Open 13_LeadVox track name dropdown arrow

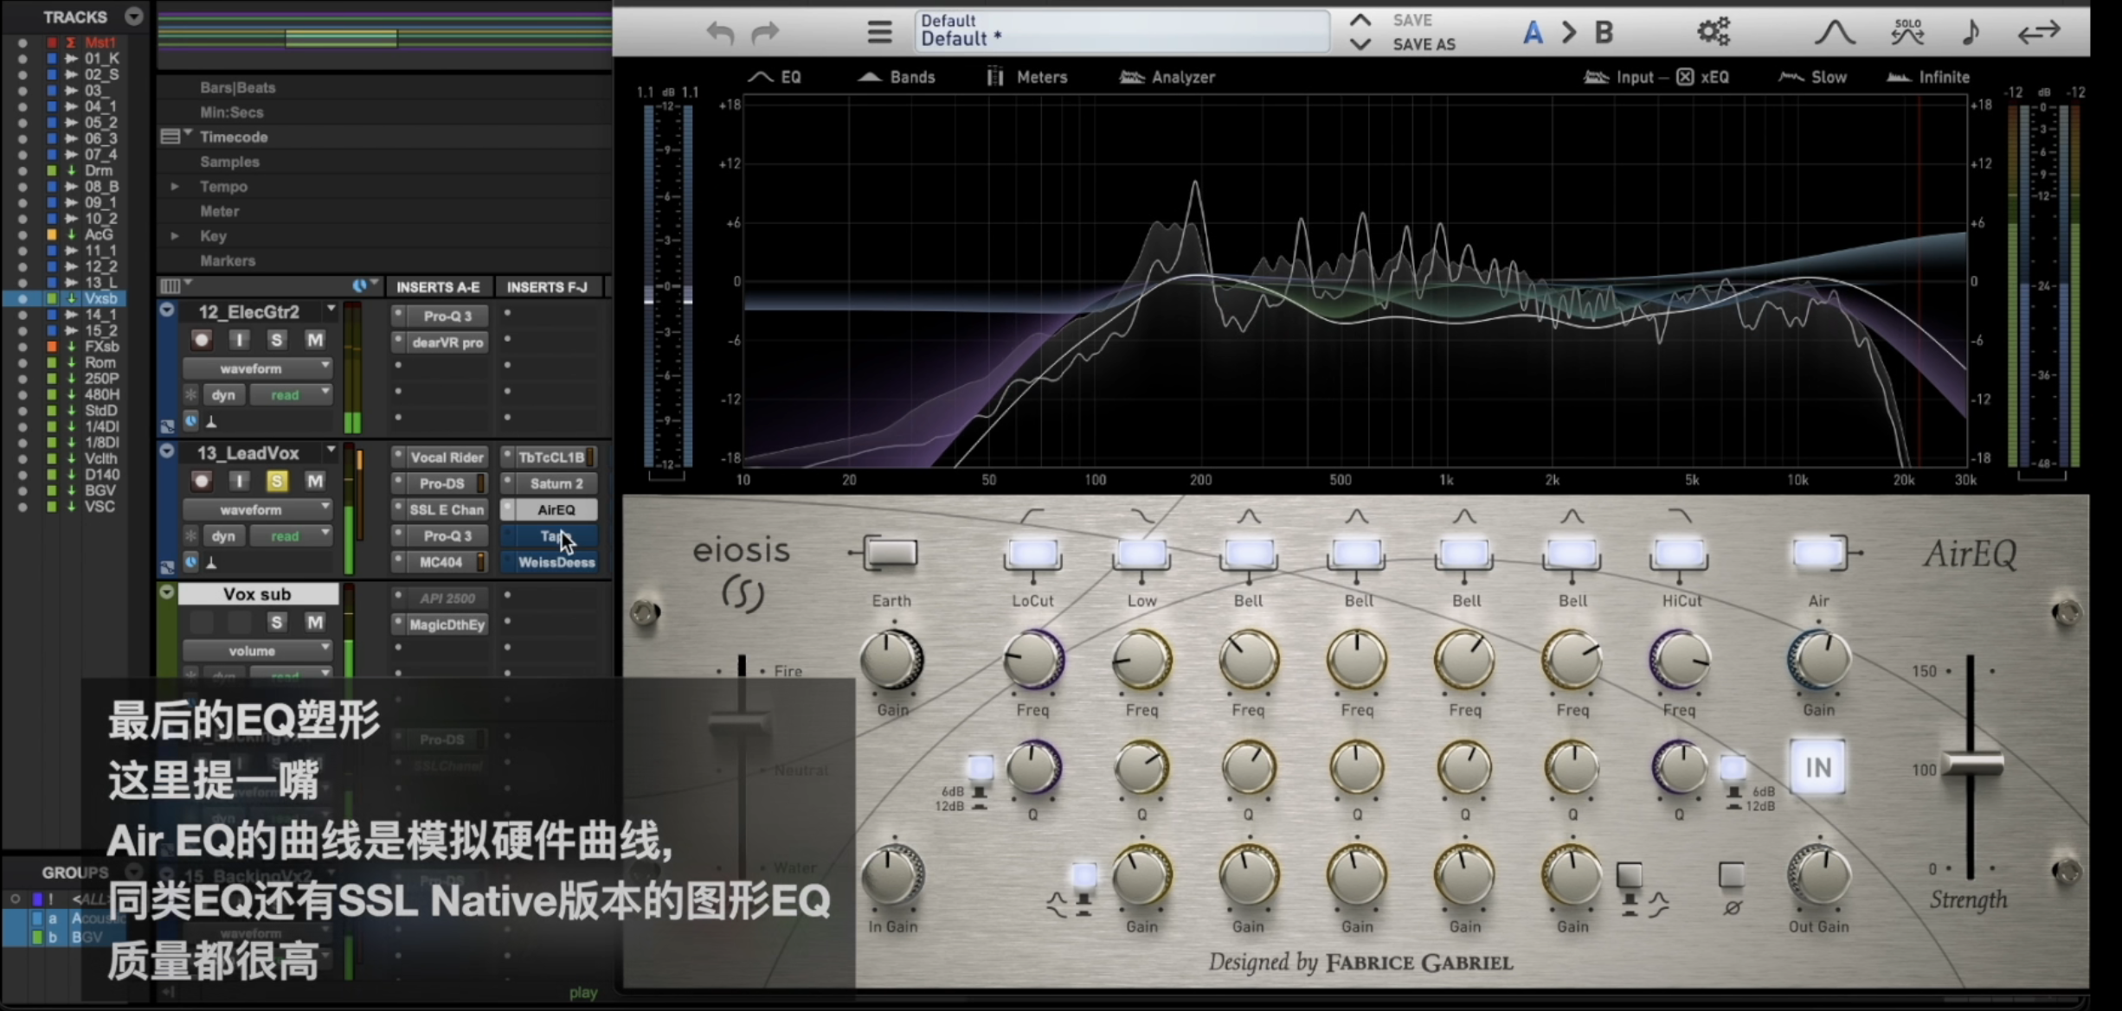[331, 451]
